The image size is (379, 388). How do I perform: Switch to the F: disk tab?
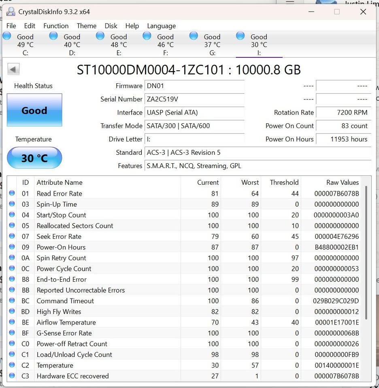tap(165, 44)
